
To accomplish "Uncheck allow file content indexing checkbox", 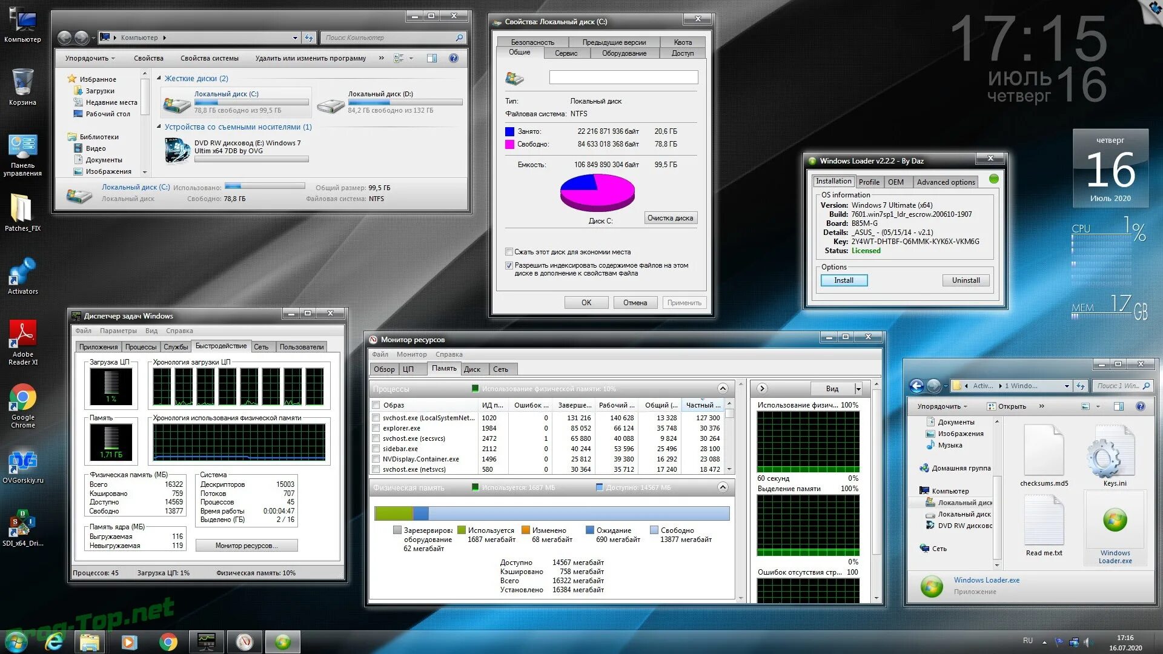I will point(509,265).
